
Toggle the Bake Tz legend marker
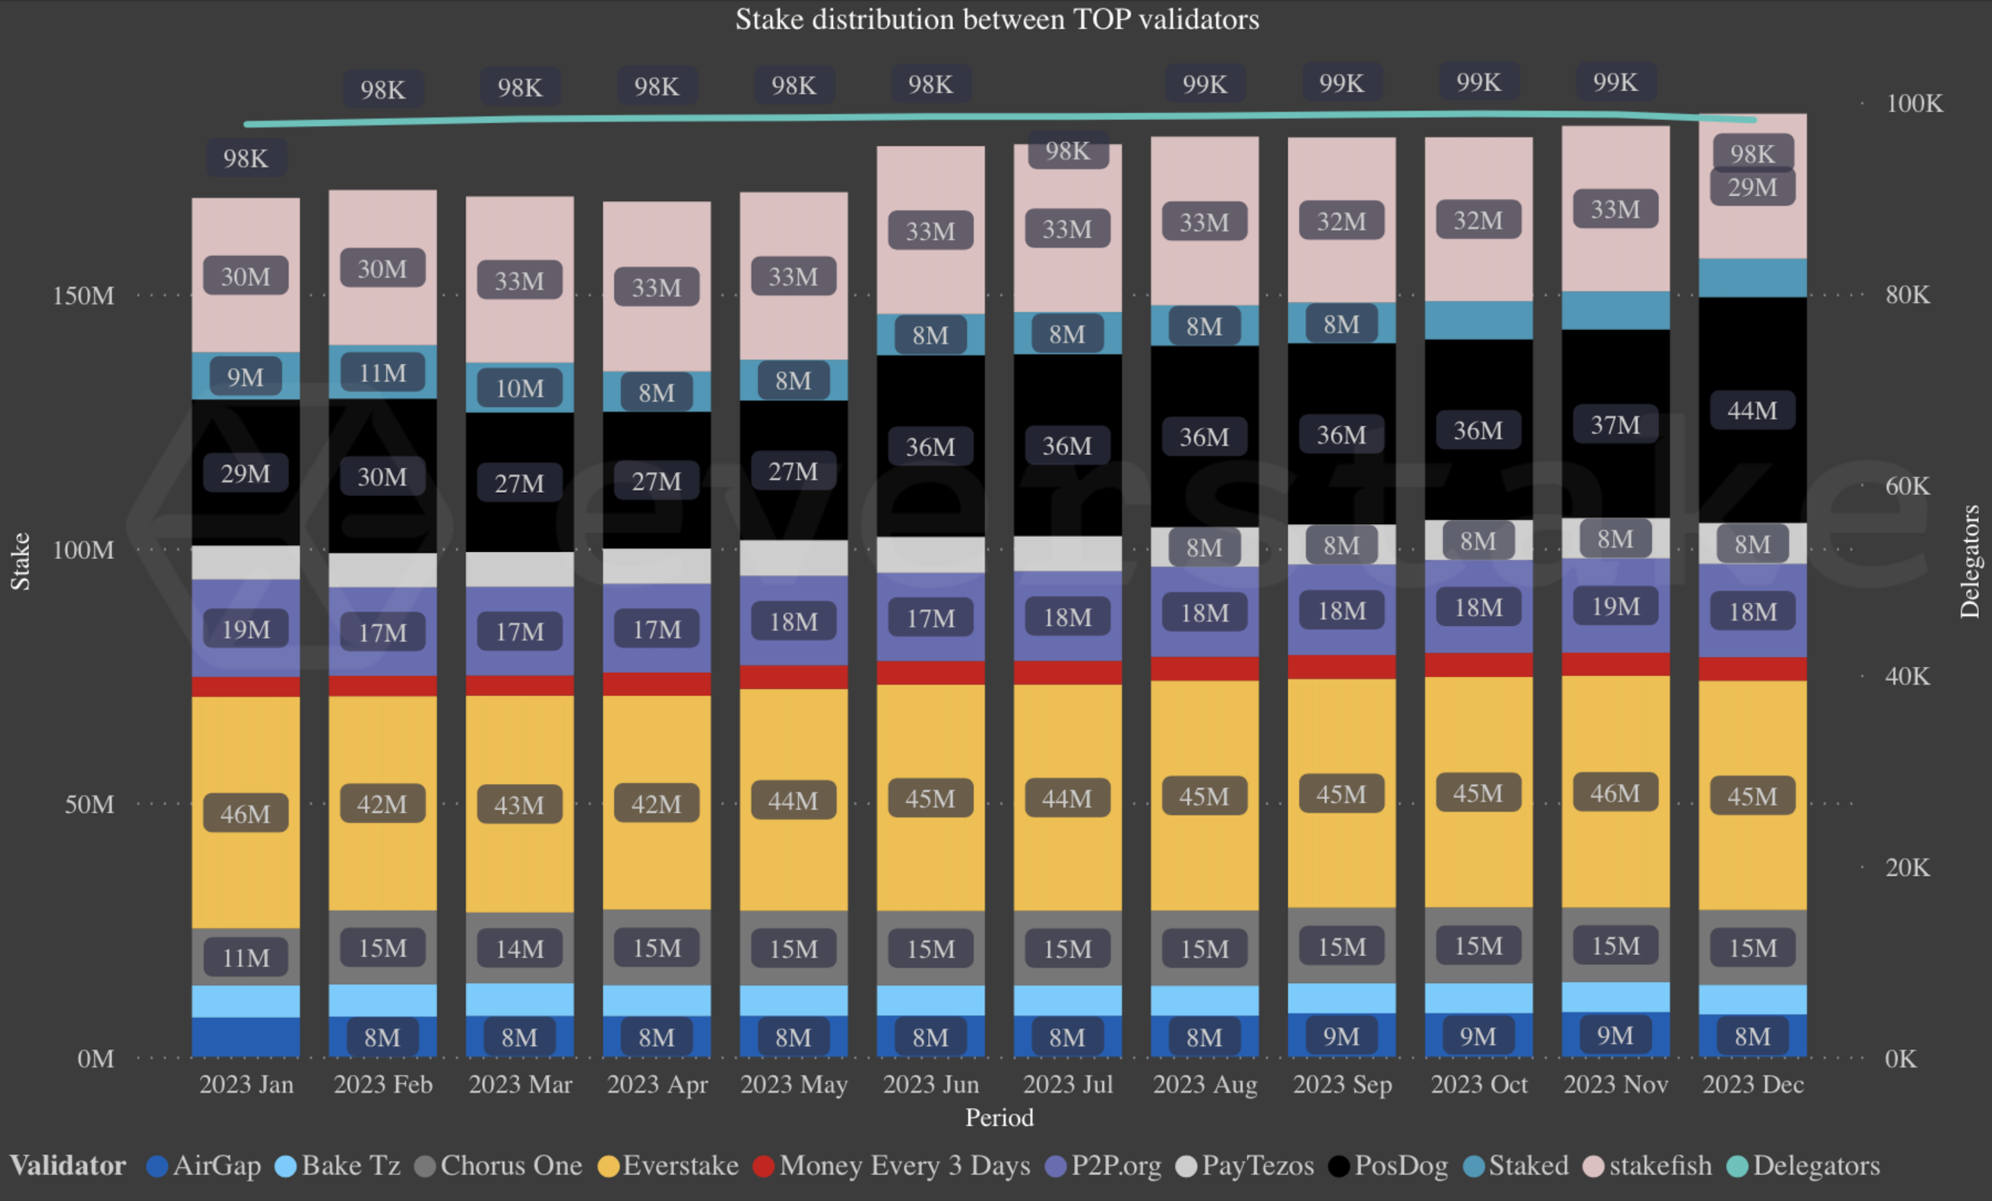[285, 1166]
